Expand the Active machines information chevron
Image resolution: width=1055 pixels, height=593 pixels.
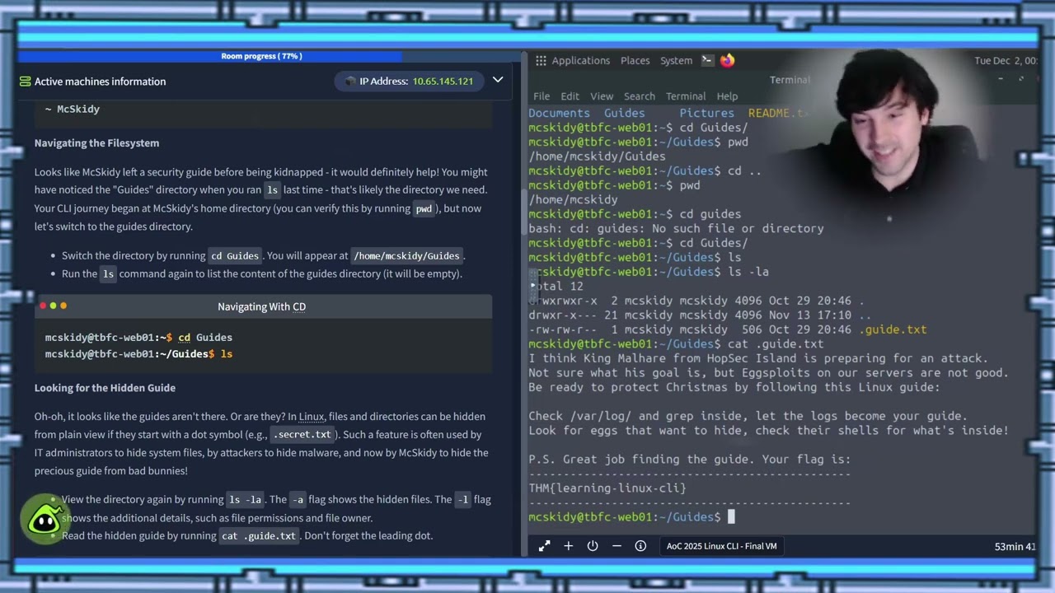[x=498, y=80]
